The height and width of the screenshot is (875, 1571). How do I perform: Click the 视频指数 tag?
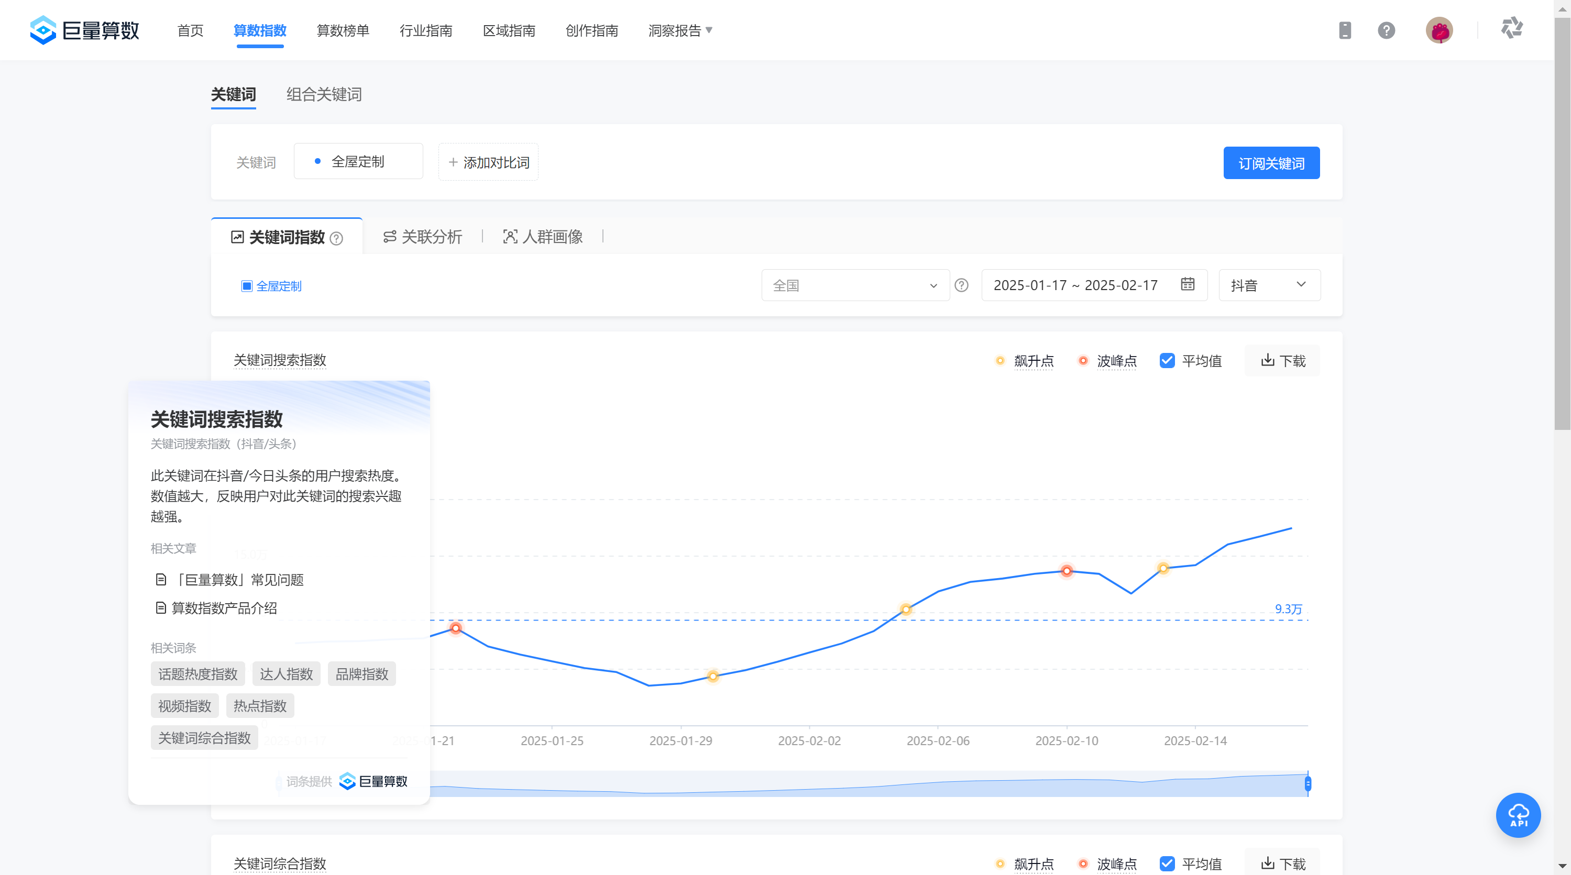tap(184, 706)
